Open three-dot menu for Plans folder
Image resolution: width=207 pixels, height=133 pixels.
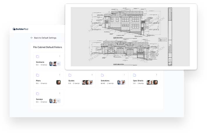pyautogui.click(x=60, y=75)
